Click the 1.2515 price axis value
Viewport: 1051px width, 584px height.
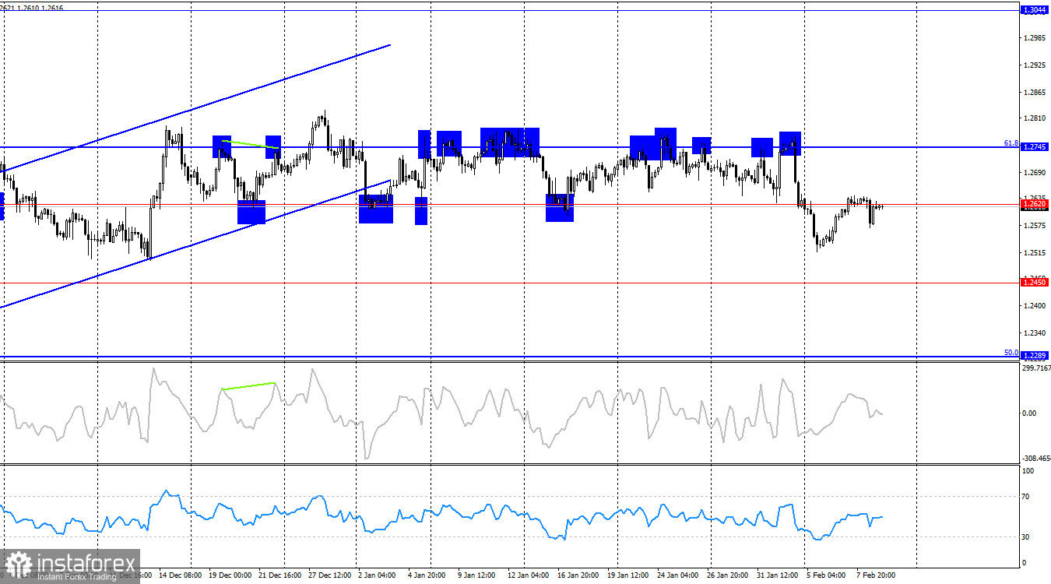[x=1035, y=253]
